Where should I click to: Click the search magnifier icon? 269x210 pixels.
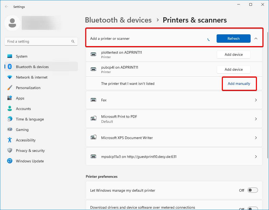click(73, 41)
